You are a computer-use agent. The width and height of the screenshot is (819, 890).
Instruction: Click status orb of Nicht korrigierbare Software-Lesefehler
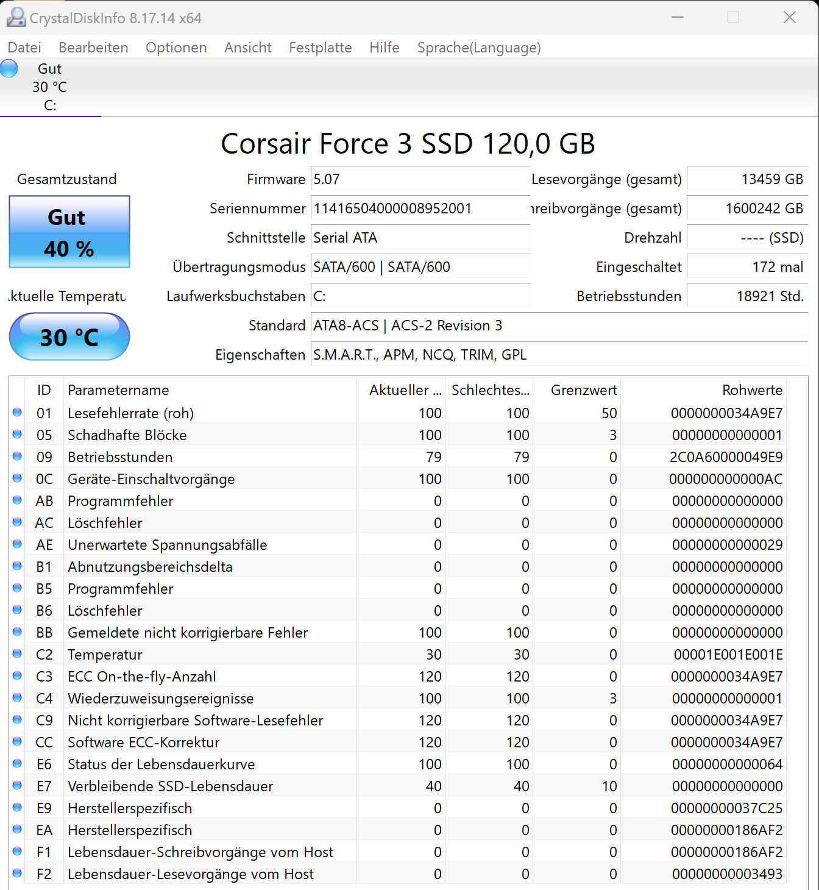(x=17, y=719)
